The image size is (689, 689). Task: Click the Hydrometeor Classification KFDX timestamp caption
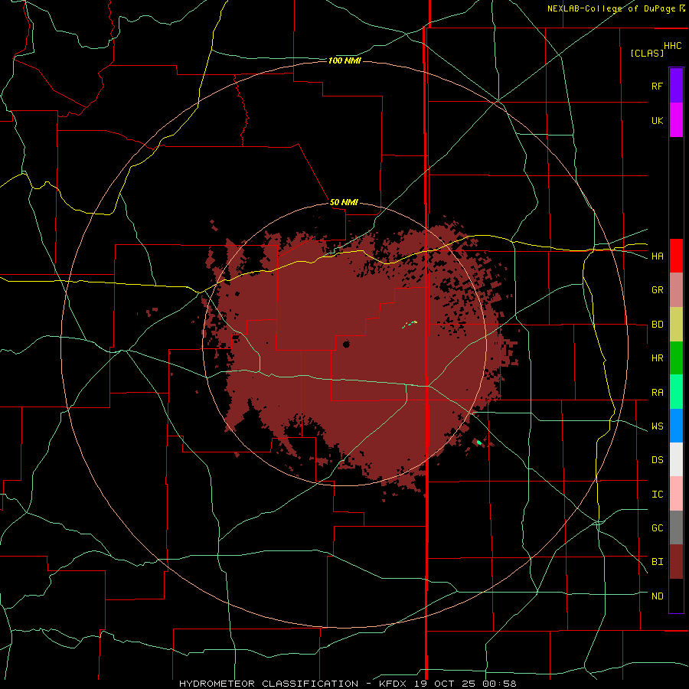348,684
